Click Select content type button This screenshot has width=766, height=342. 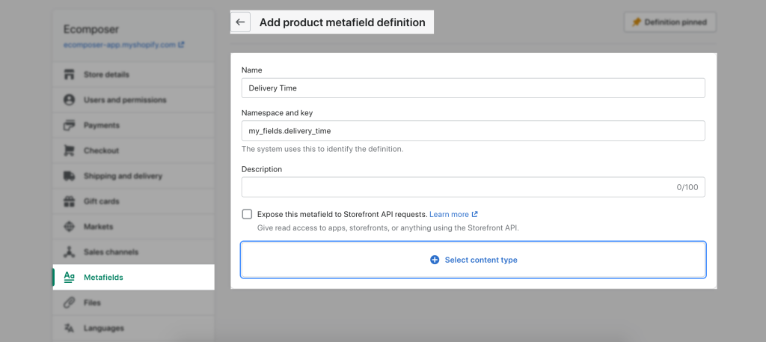point(474,260)
